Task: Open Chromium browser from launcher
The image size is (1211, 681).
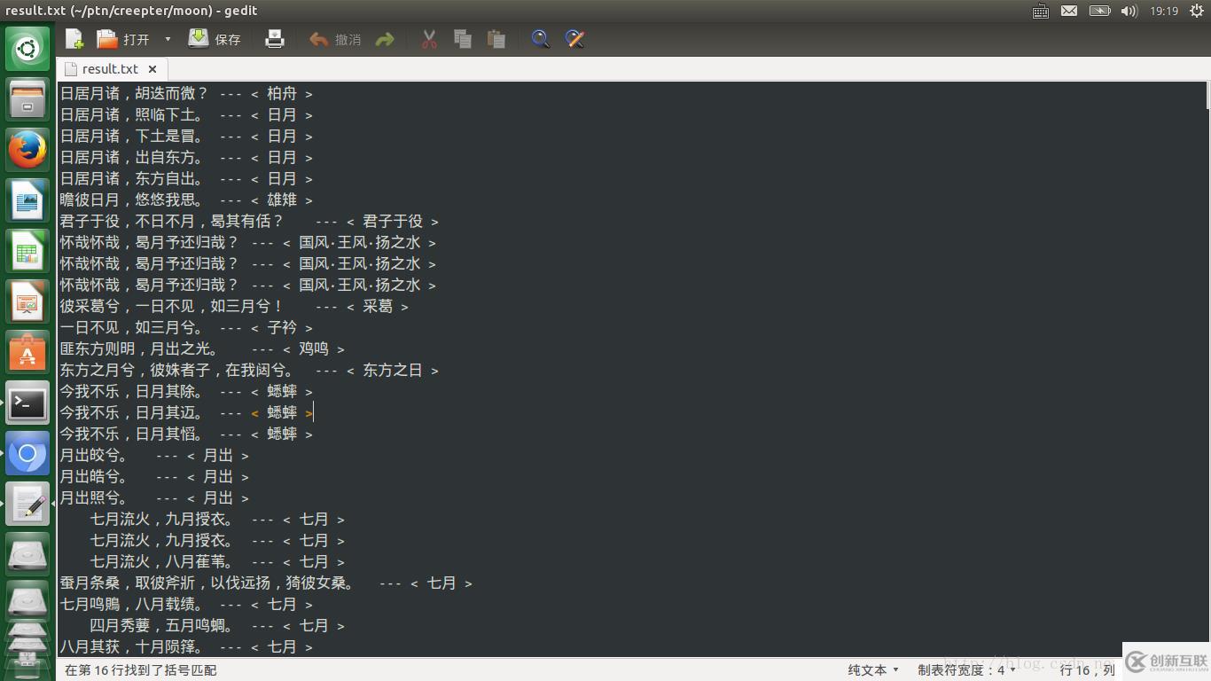Action: tap(27, 455)
